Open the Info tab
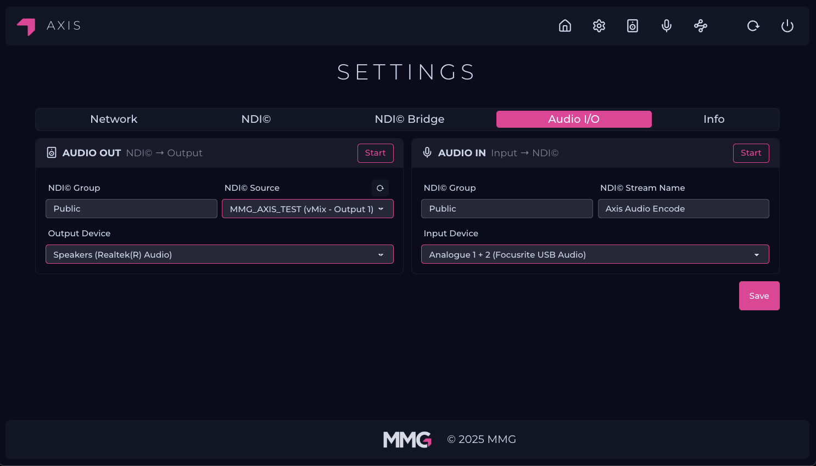 point(714,120)
